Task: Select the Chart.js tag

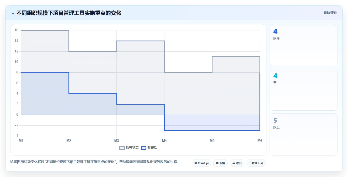Action: (201, 163)
